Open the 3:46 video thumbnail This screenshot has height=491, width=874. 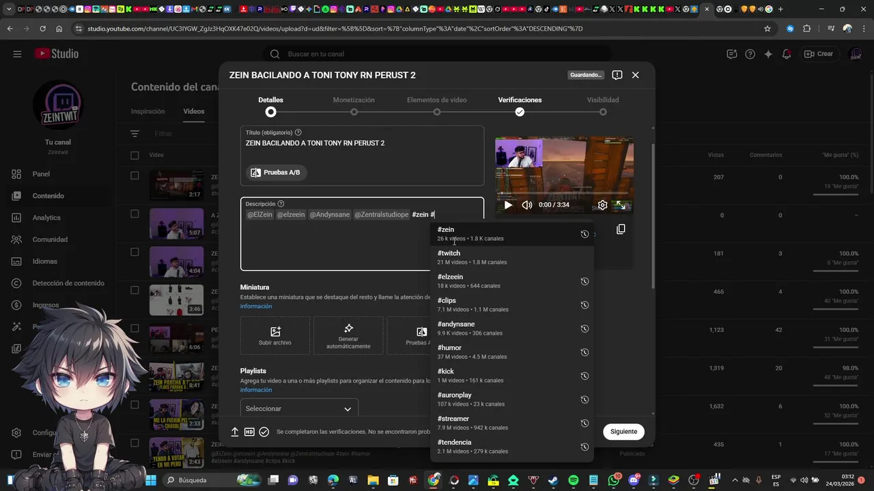click(176, 300)
